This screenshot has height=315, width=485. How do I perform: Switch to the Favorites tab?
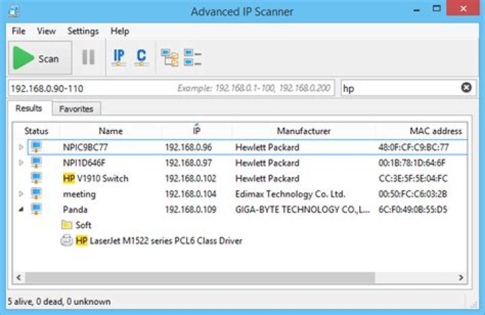pos(76,108)
